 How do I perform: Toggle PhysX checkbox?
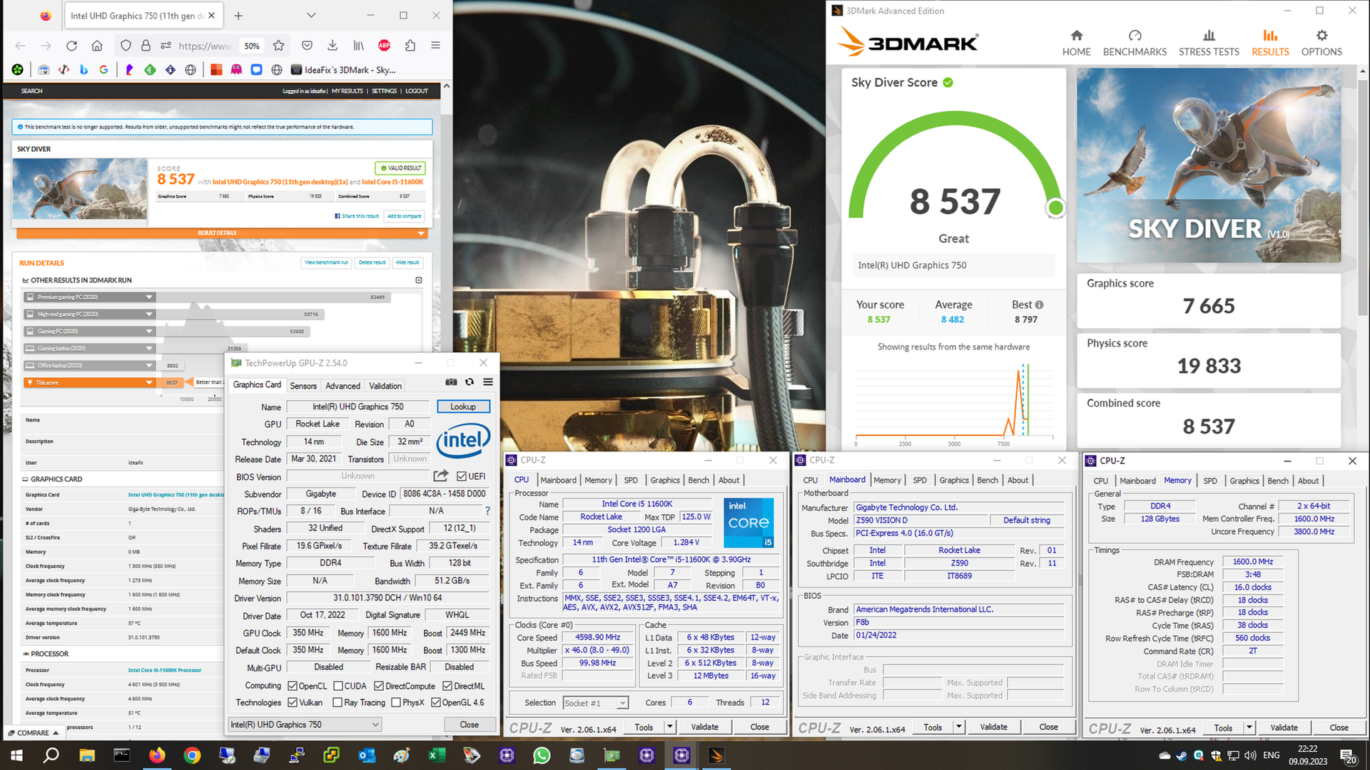[396, 702]
